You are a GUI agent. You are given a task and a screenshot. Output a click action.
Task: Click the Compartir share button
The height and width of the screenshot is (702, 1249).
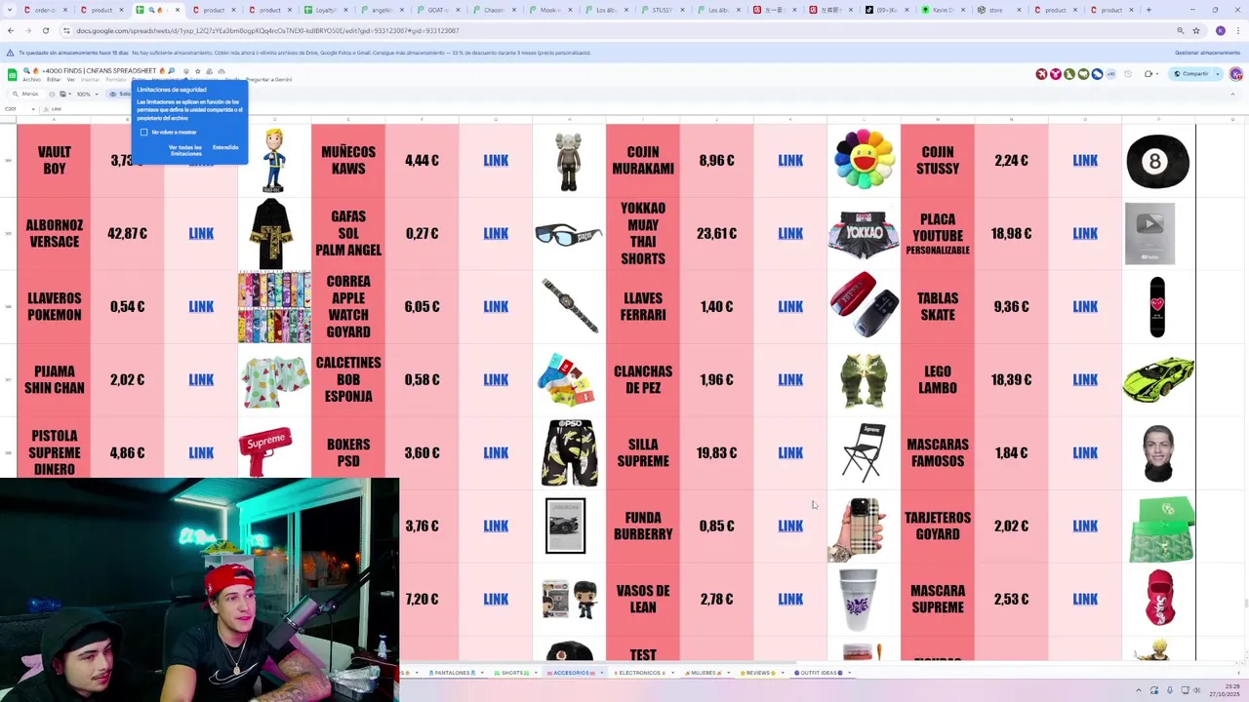1191,74
